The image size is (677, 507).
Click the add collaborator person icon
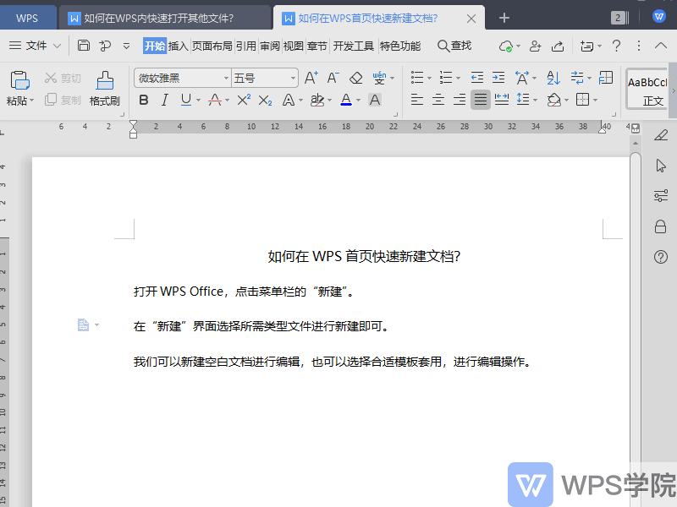[536, 46]
